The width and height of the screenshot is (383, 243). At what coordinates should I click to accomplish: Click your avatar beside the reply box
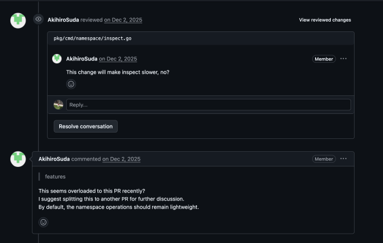click(59, 105)
